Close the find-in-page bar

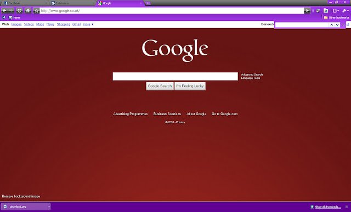click(343, 25)
